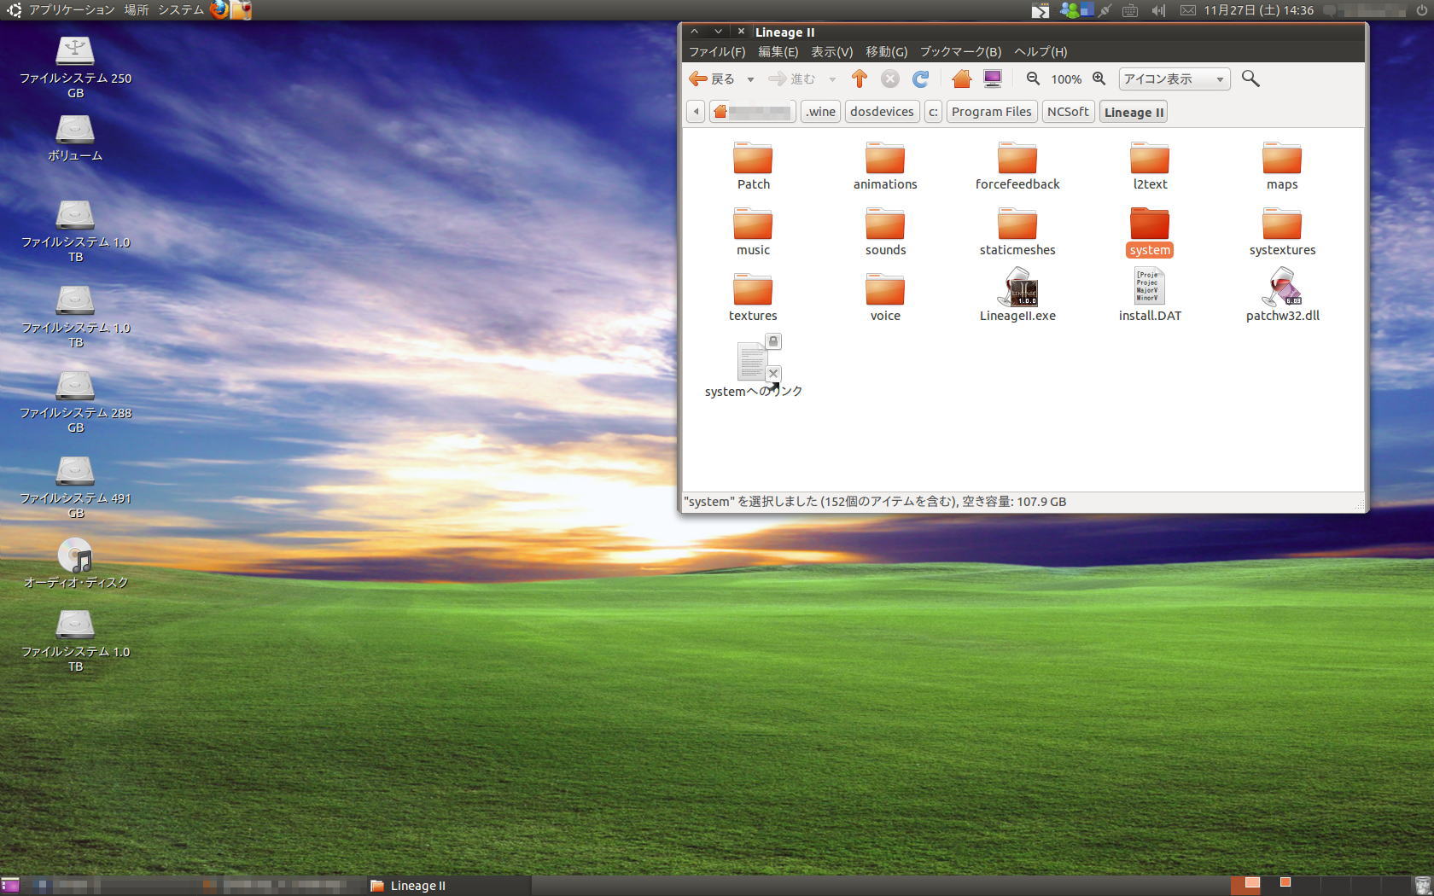This screenshot has height=896, width=1434.
Task: Open the ファイルシステム 288 GB desktop drive
Action: pyautogui.click(x=75, y=402)
